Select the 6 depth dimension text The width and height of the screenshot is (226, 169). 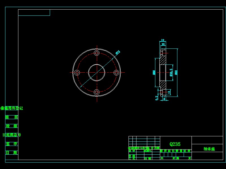point(164,99)
